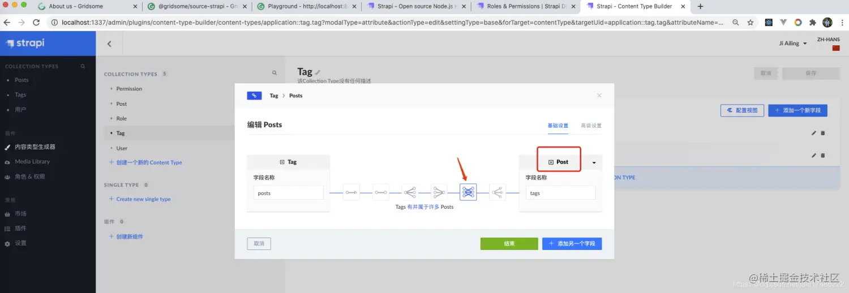The image size is (849, 293).
Task: Click the posts field name input
Action: (x=288, y=193)
